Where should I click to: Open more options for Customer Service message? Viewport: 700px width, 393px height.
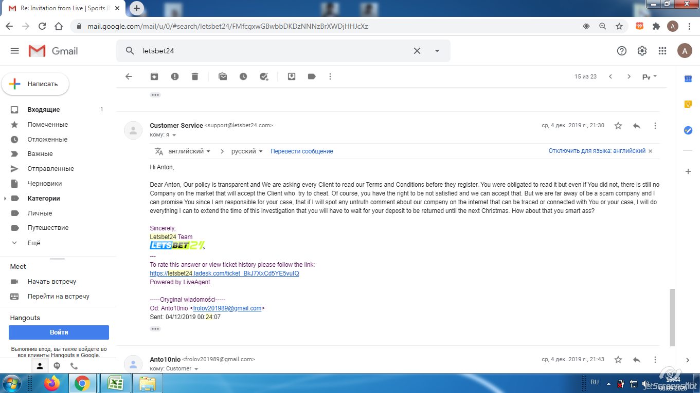coord(655,126)
